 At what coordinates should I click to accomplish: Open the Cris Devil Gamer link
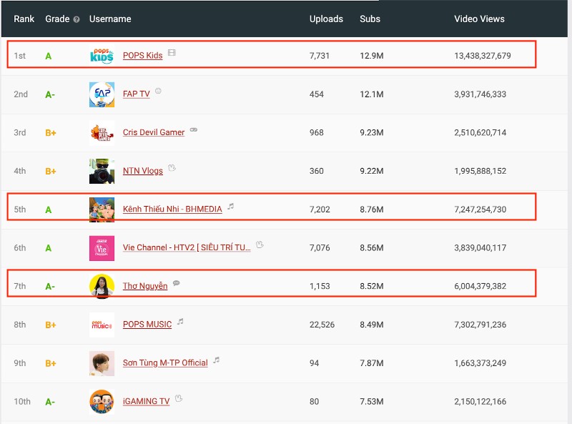pyautogui.click(x=154, y=132)
